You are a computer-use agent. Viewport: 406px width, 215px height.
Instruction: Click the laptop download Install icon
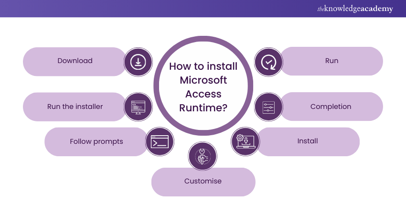(246, 141)
